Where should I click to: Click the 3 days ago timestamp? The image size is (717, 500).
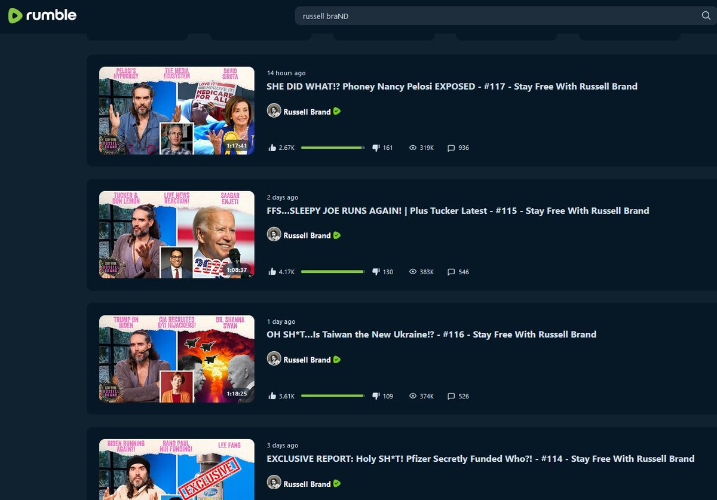(x=283, y=445)
